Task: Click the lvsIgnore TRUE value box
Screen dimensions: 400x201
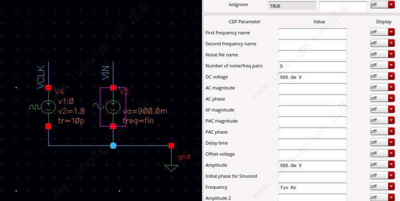Action: (x=292, y=6)
